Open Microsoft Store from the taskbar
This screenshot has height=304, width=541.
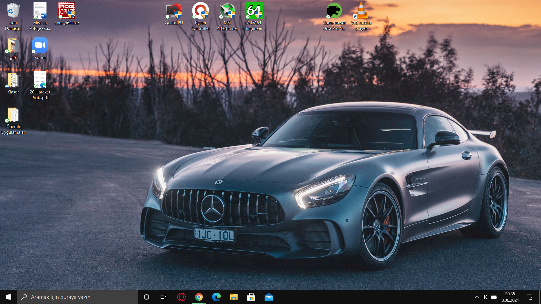pyautogui.click(x=251, y=297)
